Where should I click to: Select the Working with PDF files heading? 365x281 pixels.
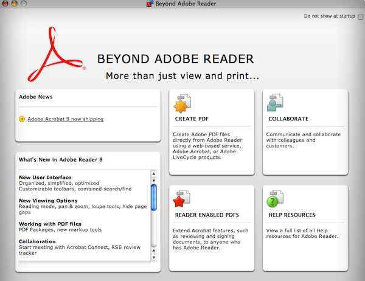pos(50,224)
